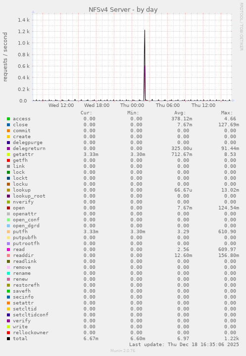Click putfh Max value 610.90
The image size is (246, 356).
coord(227,232)
